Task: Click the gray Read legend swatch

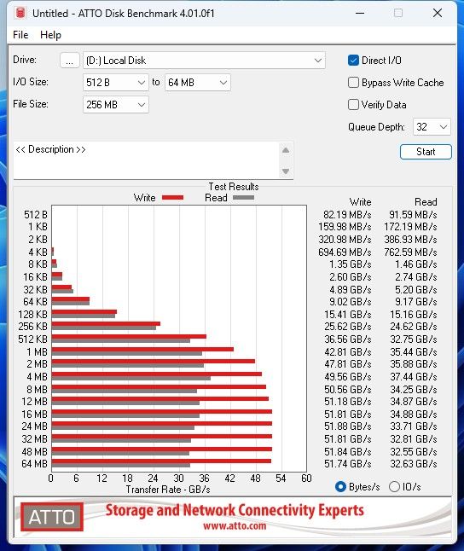Action: (x=243, y=198)
